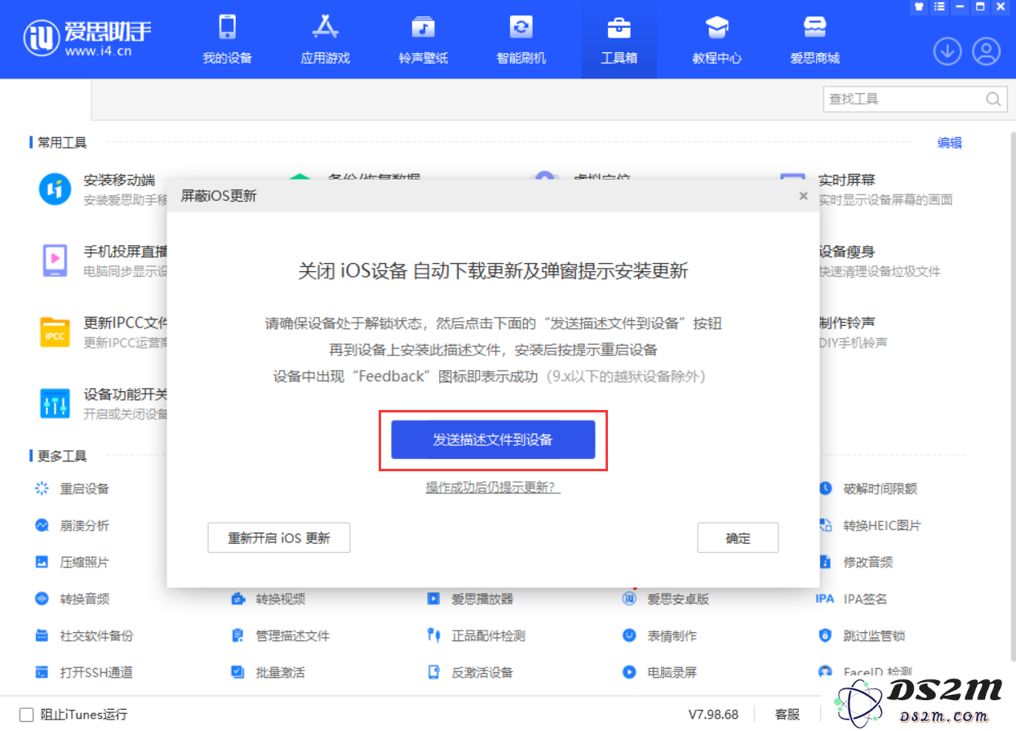
Task: Open the 智能刷机 tab
Action: tap(521, 39)
